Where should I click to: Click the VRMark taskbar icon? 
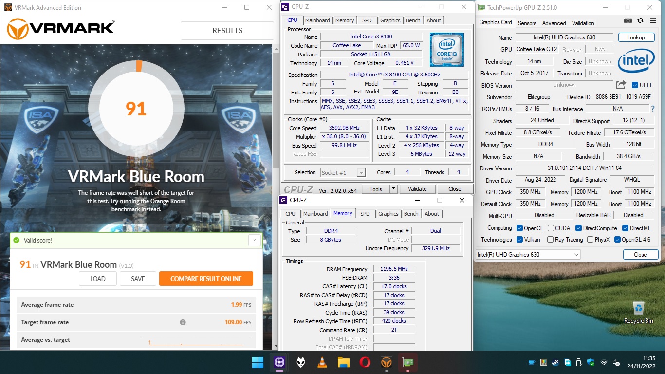pyautogui.click(x=387, y=362)
